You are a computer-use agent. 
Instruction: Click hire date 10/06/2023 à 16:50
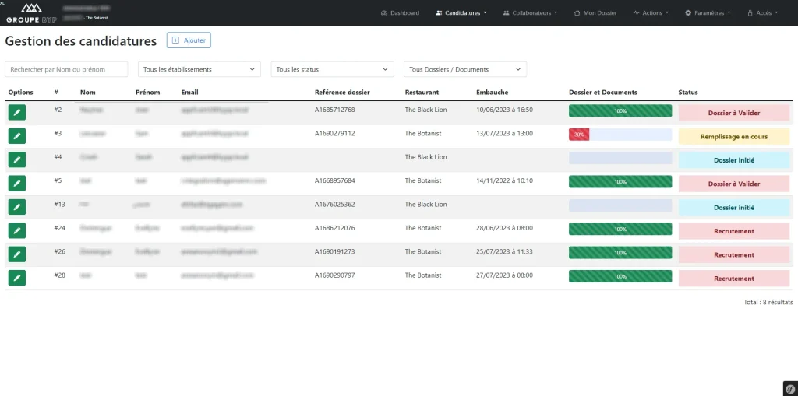coord(504,110)
